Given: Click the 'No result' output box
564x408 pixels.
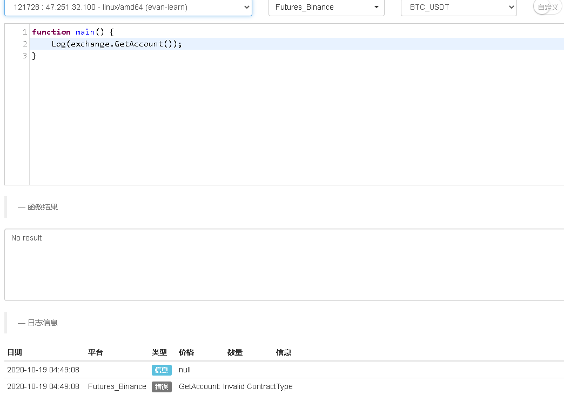Looking at the screenshot, I should click(284, 264).
